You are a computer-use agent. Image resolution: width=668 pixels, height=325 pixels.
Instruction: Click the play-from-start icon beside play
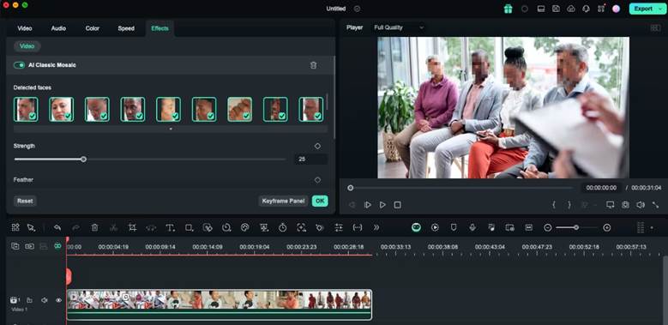[x=367, y=205]
